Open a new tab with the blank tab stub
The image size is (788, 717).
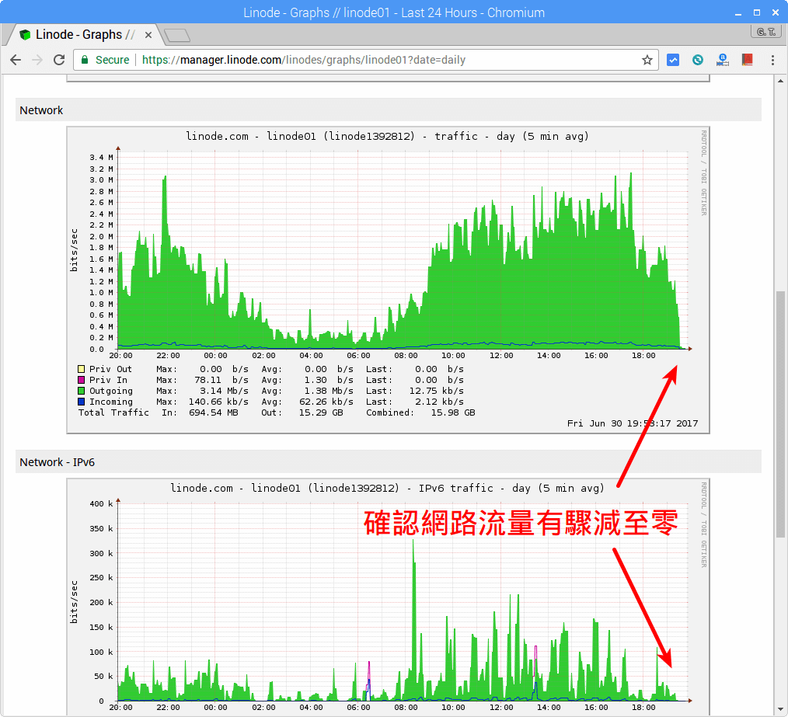point(176,35)
